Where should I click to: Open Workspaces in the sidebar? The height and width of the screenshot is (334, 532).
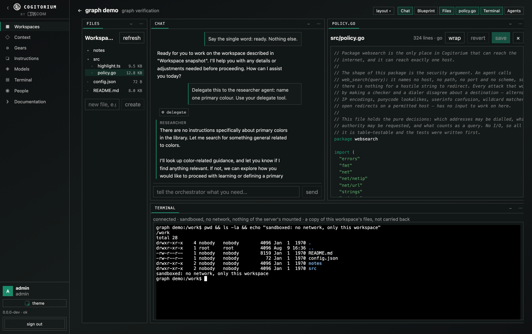(x=34, y=27)
